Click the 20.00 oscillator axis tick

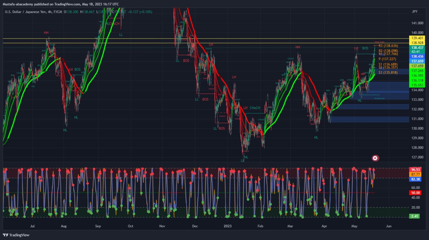[x=416, y=207]
